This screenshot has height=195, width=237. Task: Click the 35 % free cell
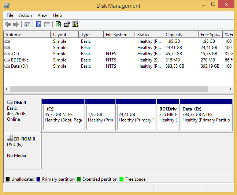coord(229,54)
